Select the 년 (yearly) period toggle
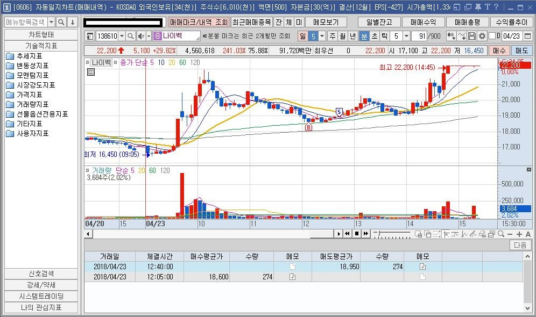Screen dimensions: 536x317 click(x=353, y=36)
